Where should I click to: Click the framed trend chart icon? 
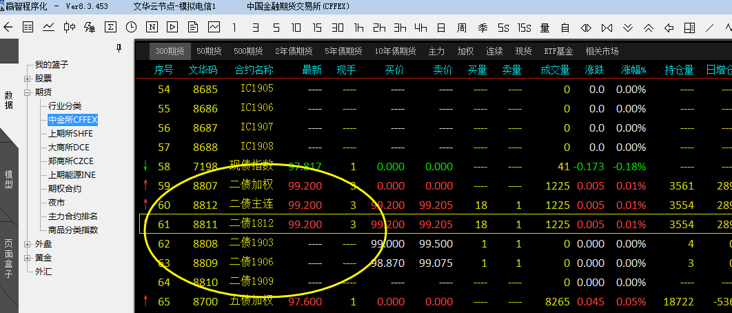pyautogui.click(x=214, y=27)
